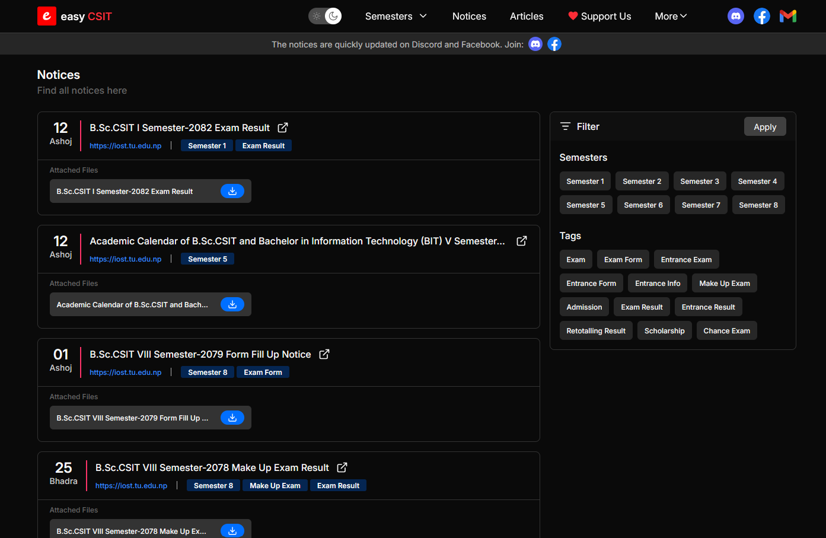Download the VIII Semester-2079 Form Fill Up file
826x538 pixels.
232,418
